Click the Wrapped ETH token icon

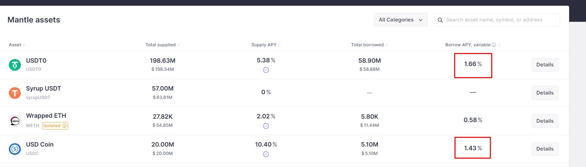click(x=15, y=121)
